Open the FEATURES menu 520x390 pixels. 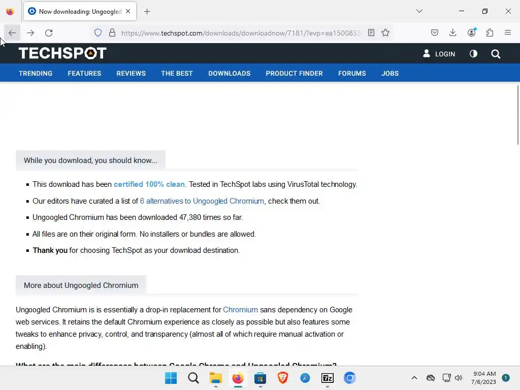point(84,73)
